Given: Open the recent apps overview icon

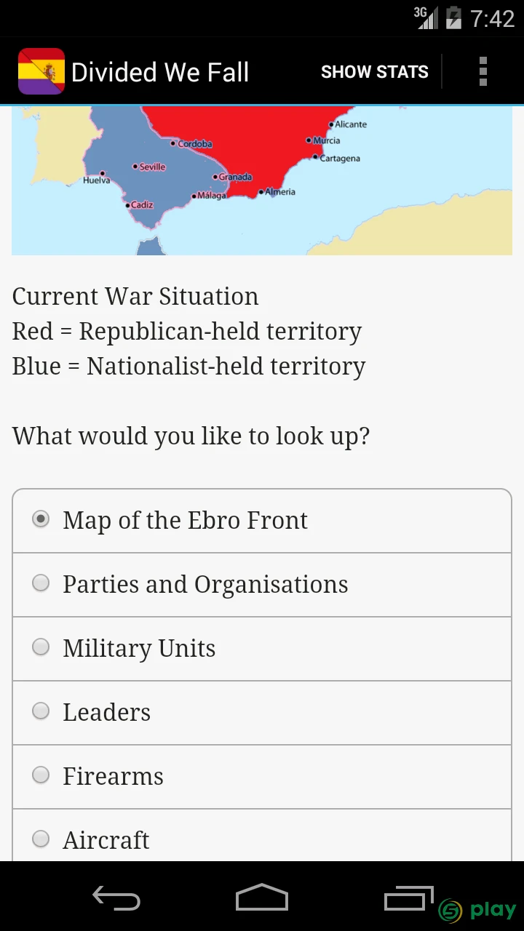Looking at the screenshot, I should point(408,899).
